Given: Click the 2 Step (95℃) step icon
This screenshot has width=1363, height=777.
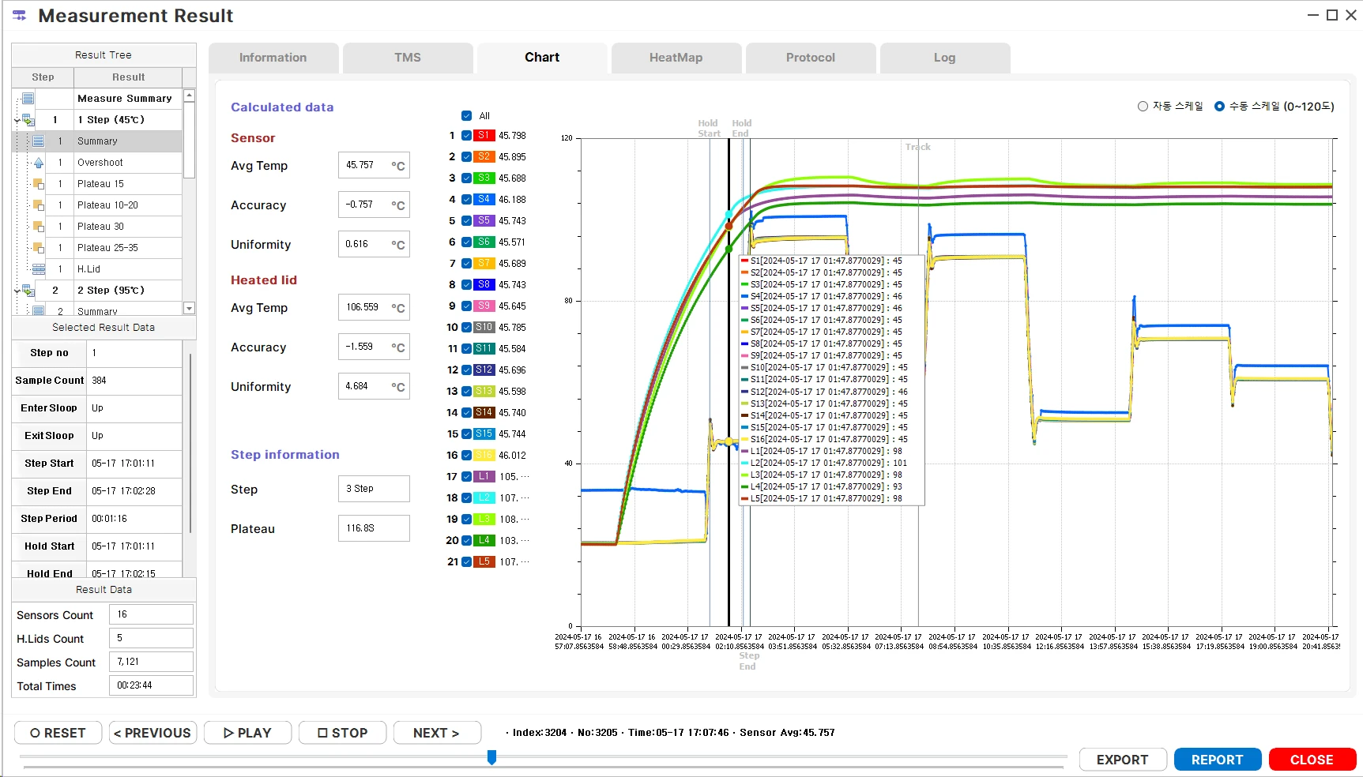Looking at the screenshot, I should pos(28,291).
